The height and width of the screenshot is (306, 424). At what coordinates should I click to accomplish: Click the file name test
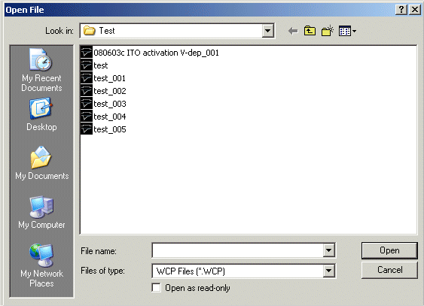click(x=101, y=65)
